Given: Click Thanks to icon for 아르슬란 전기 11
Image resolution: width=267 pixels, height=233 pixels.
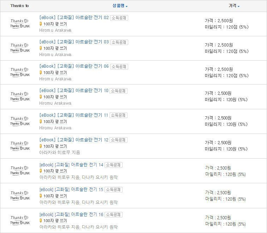Looking at the screenshot, I should (19, 118).
